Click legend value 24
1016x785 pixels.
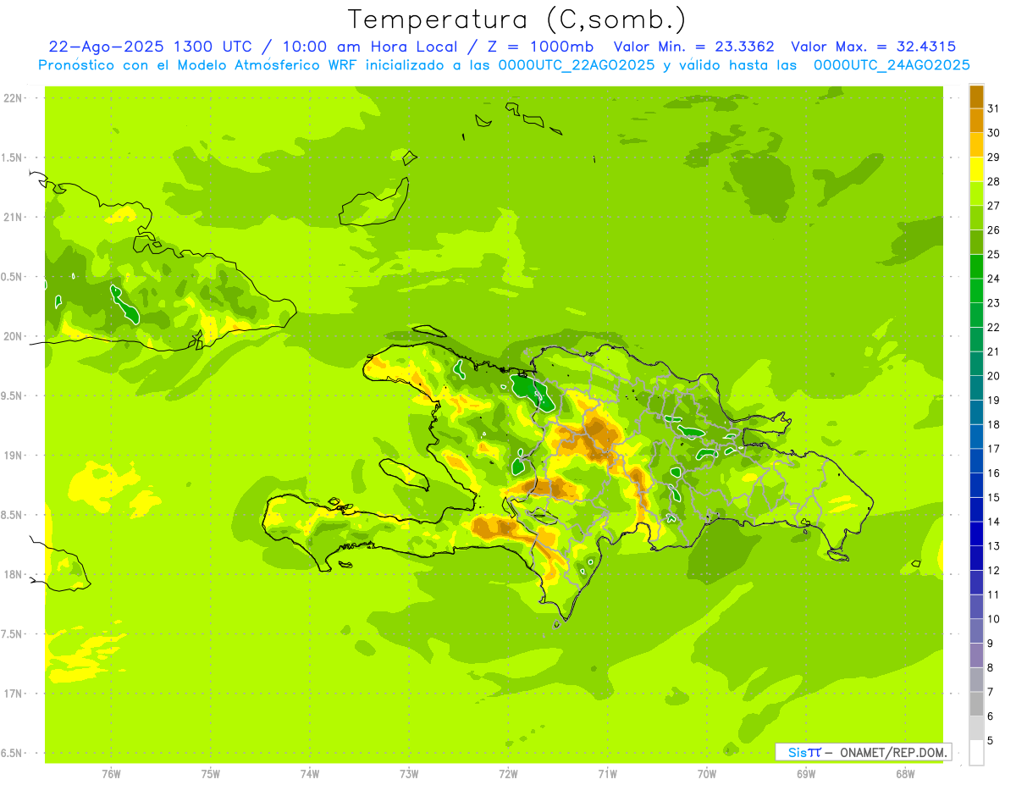click(x=994, y=279)
